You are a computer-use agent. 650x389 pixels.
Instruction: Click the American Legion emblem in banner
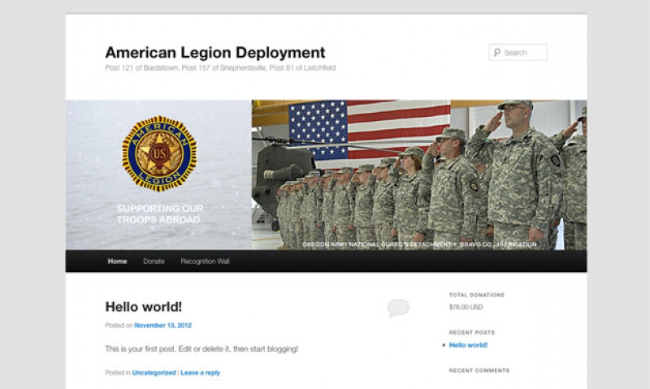tap(159, 153)
